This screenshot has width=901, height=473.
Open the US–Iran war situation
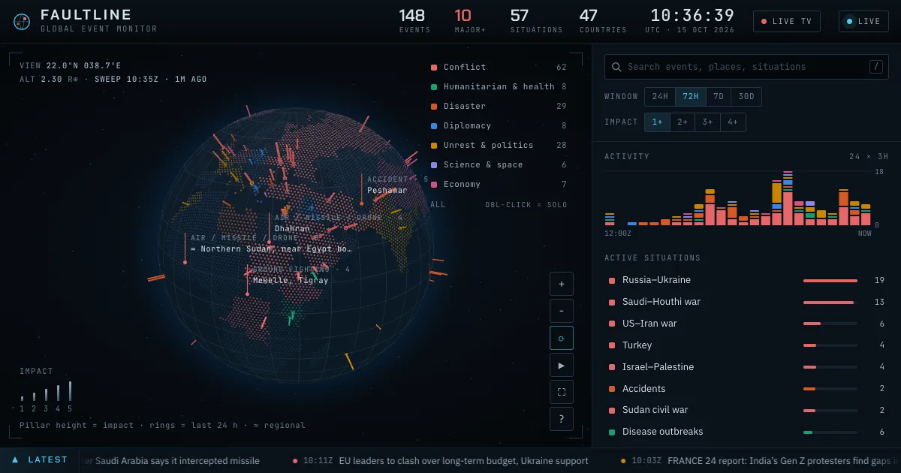[x=746, y=324]
